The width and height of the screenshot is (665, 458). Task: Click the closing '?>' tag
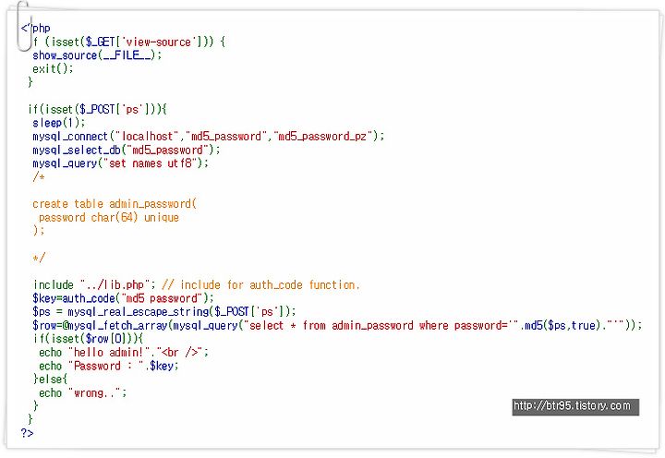[x=27, y=433]
